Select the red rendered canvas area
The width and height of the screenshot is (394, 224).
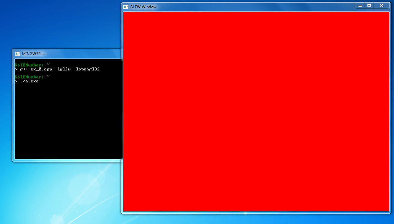coord(256,111)
